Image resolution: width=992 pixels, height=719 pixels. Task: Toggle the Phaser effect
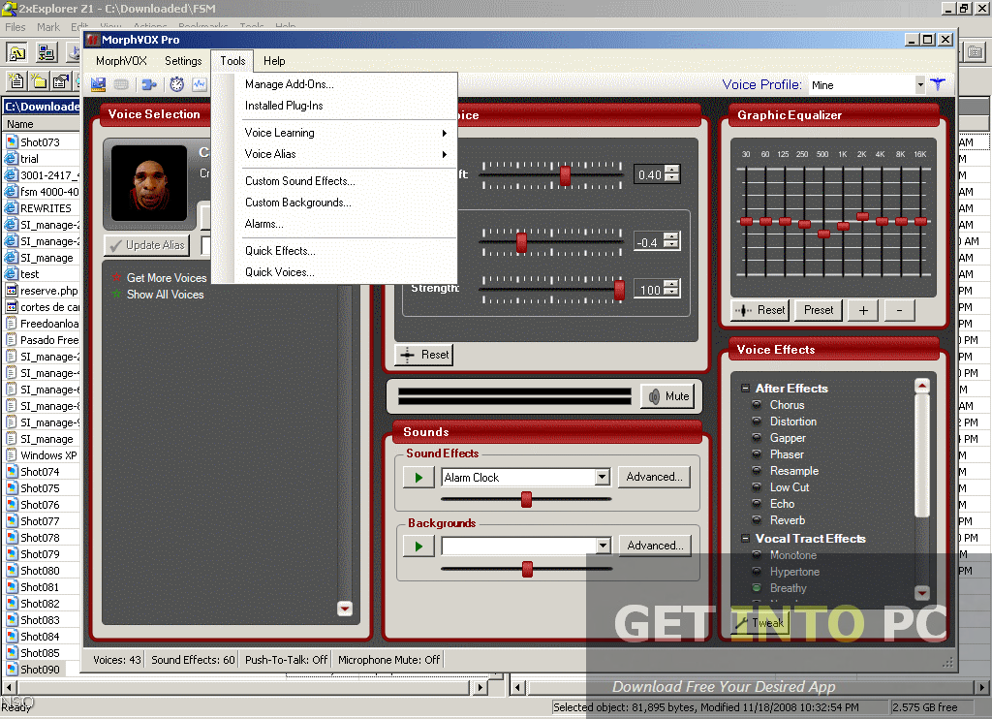756,453
